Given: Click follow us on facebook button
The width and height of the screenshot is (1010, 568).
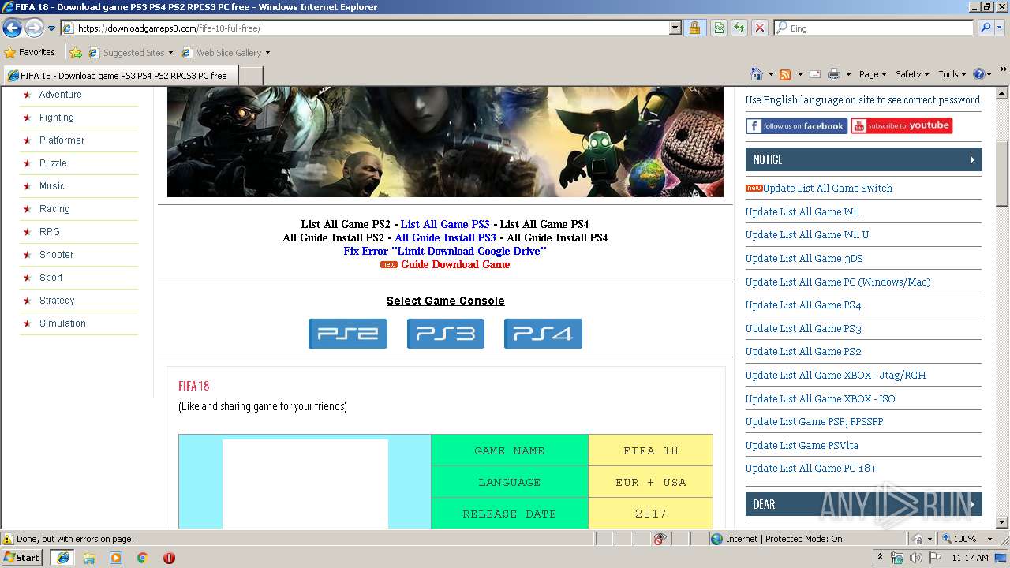Looking at the screenshot, I should (x=796, y=126).
